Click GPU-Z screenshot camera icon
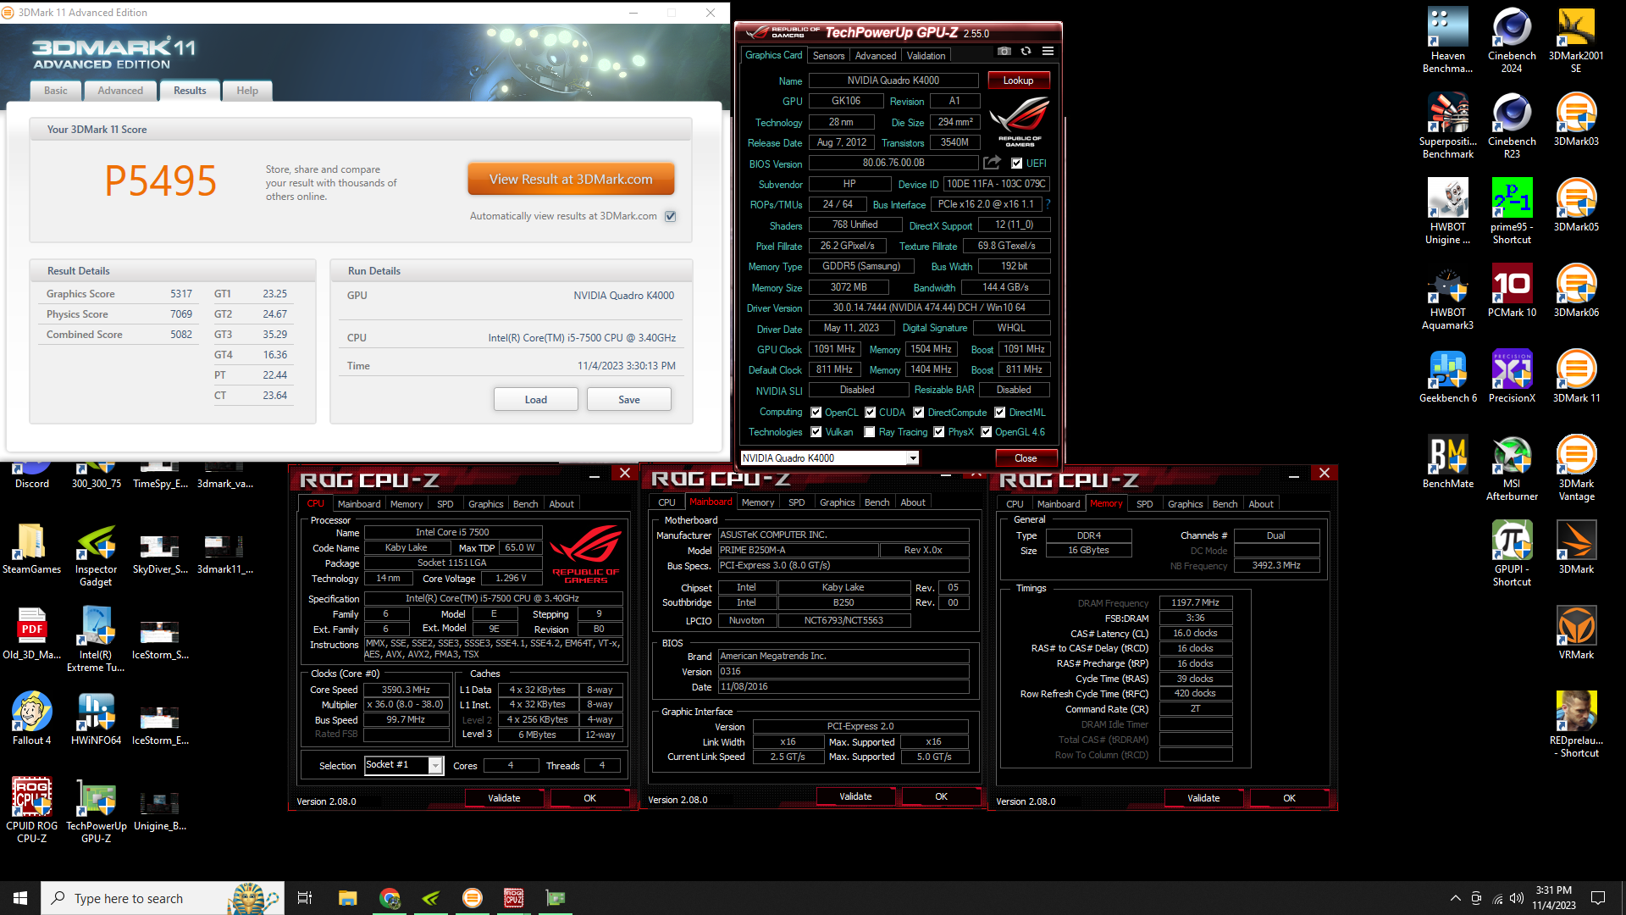The height and width of the screenshot is (915, 1626). pos(1004,51)
